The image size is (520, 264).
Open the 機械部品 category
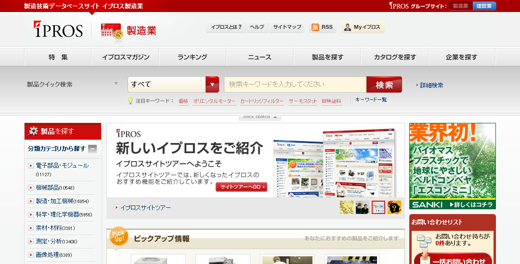pos(47,188)
